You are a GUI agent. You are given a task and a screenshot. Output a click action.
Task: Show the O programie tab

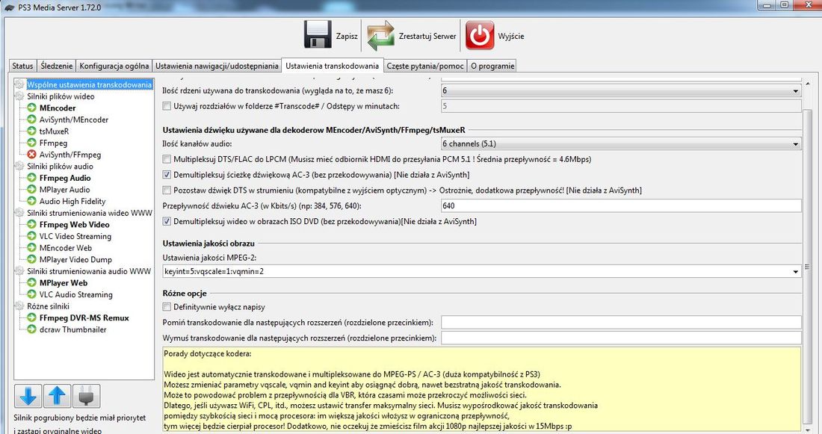492,66
